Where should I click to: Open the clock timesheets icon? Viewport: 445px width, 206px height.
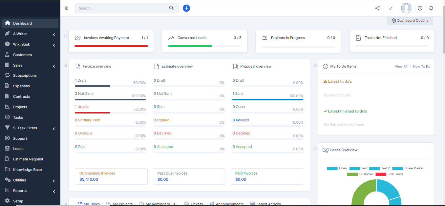click(x=420, y=8)
